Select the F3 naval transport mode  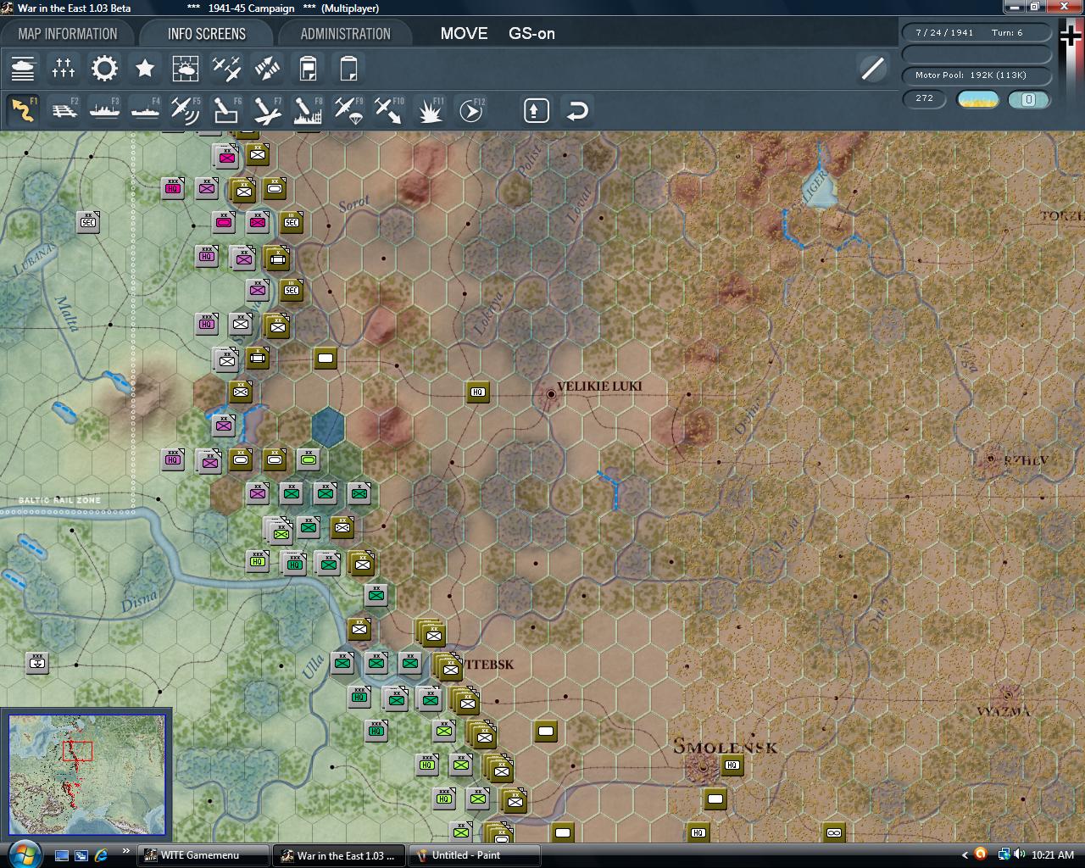[104, 109]
